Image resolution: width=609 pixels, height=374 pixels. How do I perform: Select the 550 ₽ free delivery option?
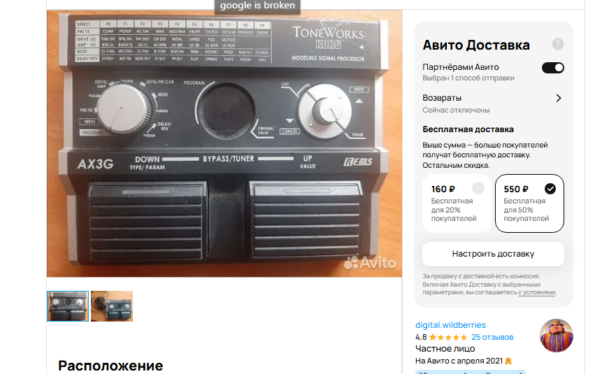(530, 203)
